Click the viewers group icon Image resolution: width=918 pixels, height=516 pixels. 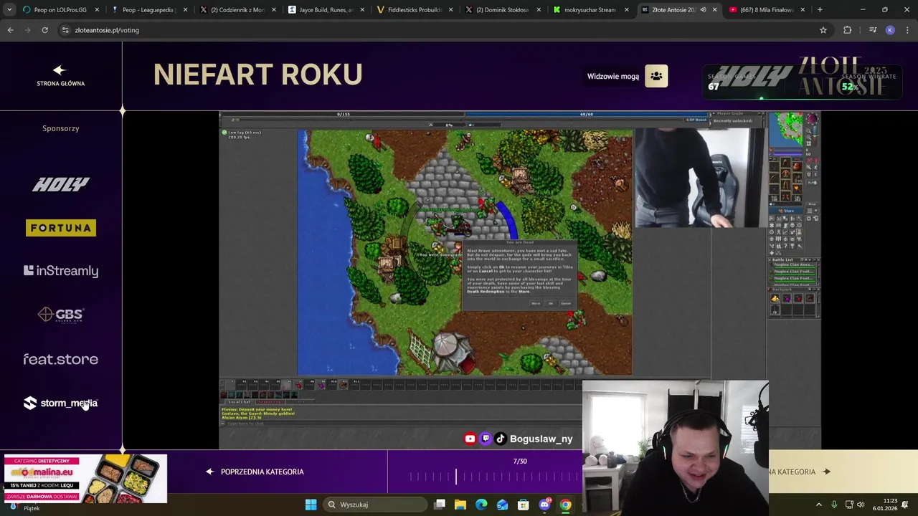click(656, 76)
